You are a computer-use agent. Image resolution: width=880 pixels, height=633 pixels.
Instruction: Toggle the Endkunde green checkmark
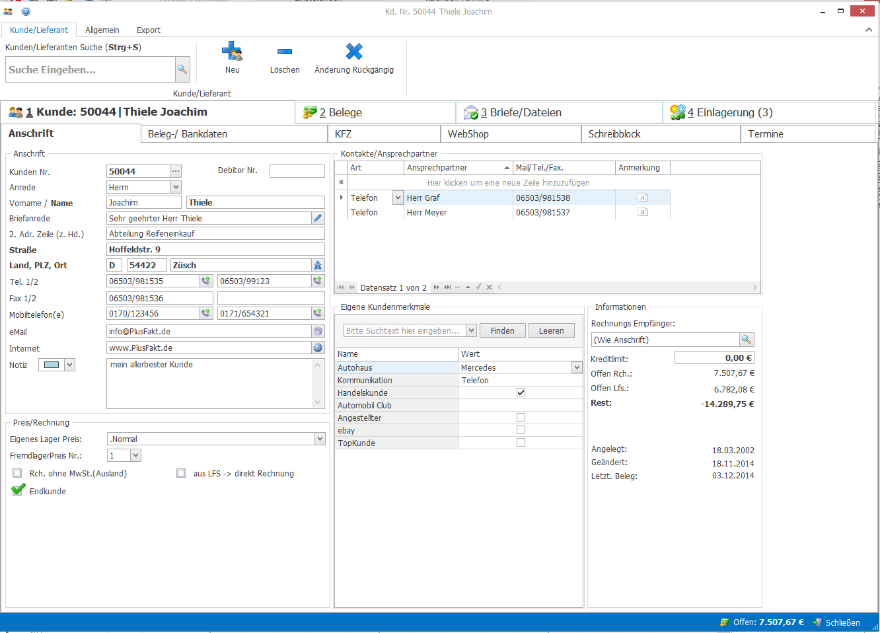pos(18,490)
